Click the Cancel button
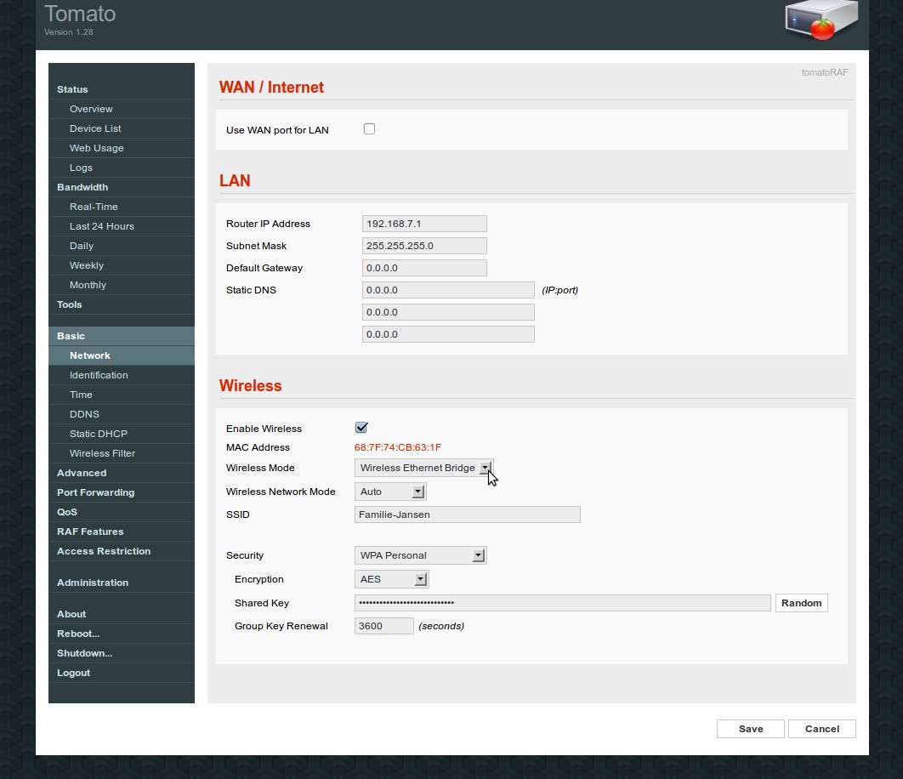 [821, 728]
